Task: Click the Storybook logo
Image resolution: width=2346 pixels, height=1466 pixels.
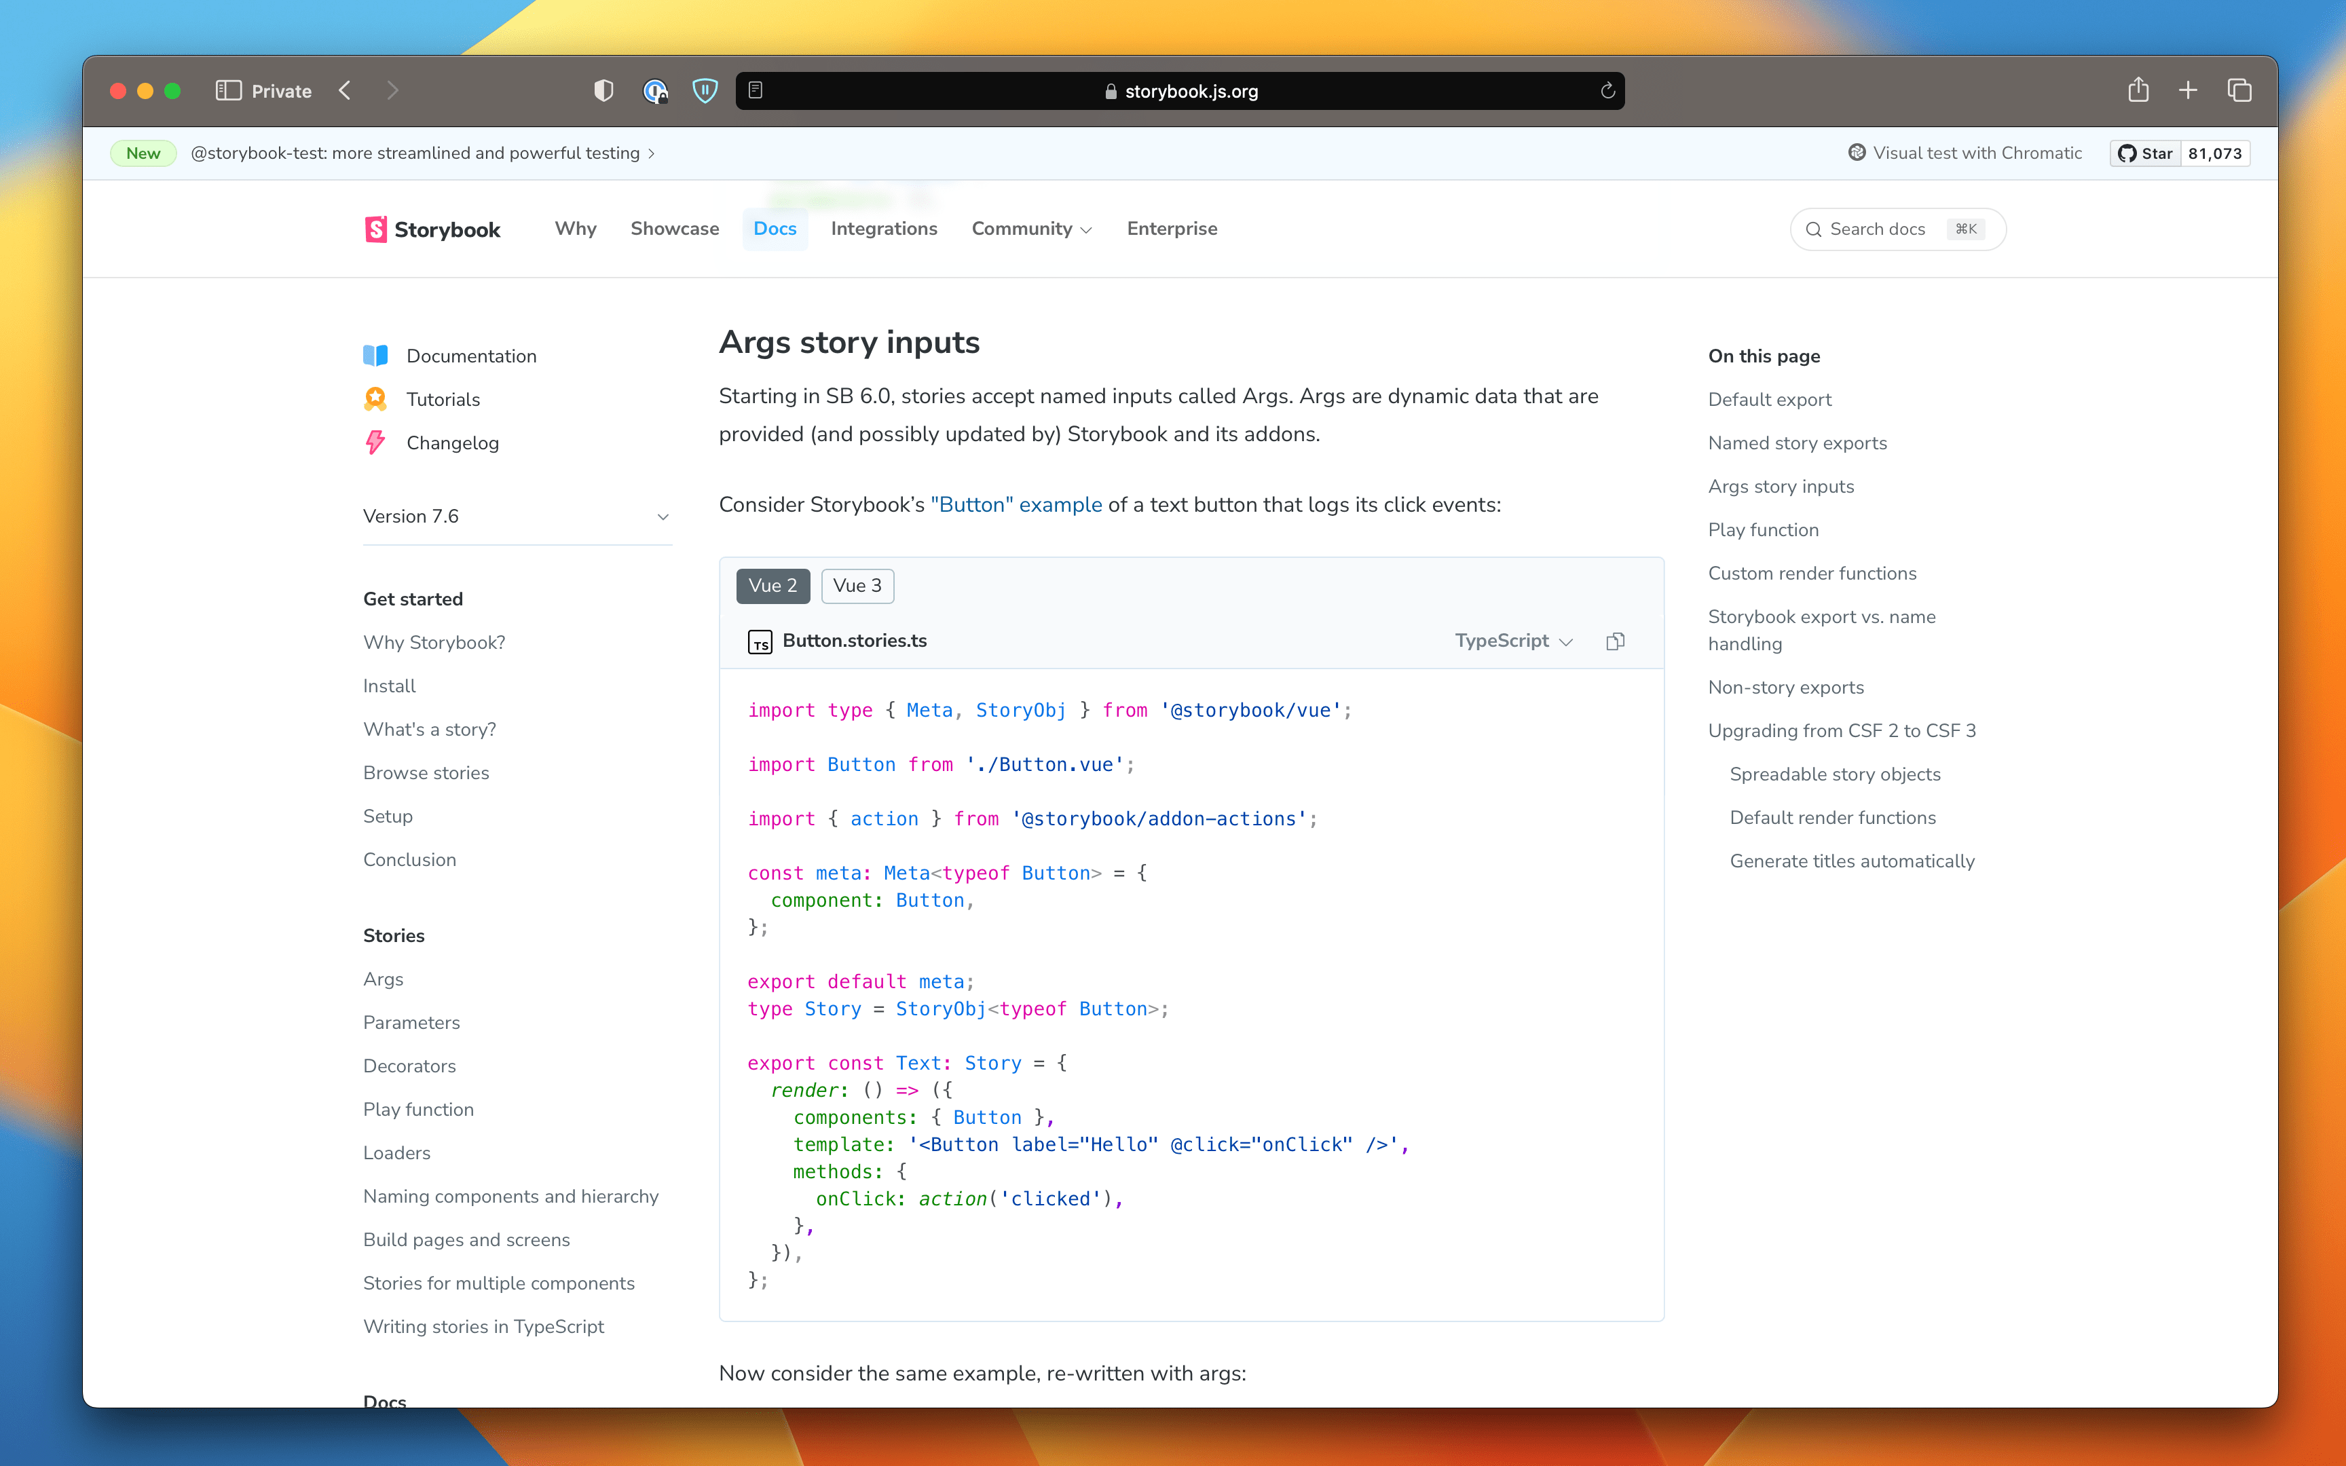Action: [432, 229]
